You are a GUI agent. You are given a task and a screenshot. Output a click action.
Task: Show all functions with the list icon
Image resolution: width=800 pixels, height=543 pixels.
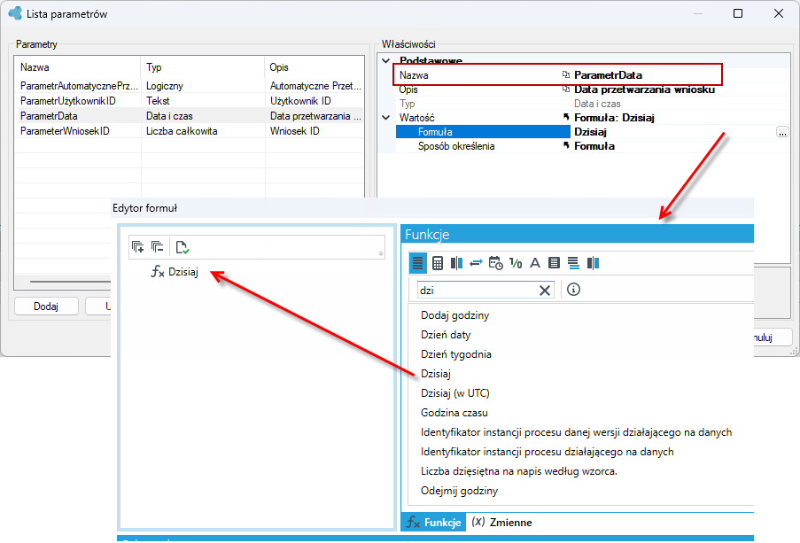click(x=418, y=263)
